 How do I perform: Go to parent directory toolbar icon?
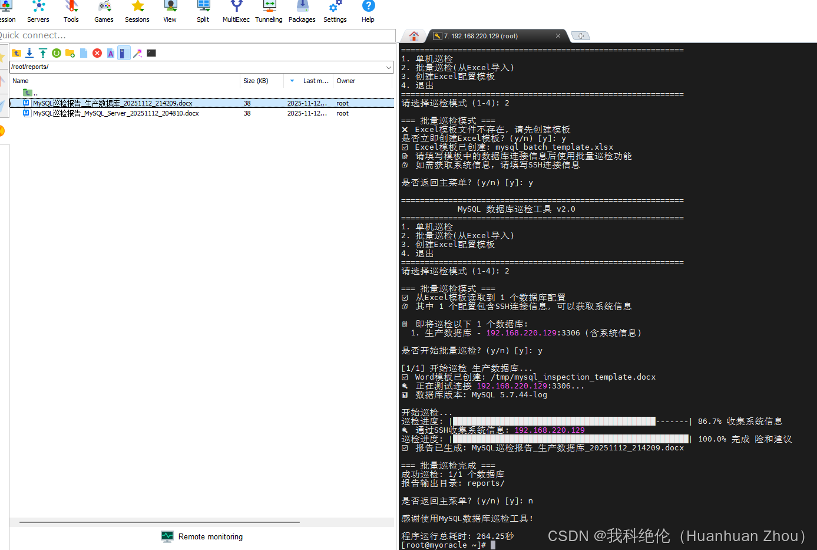(16, 53)
